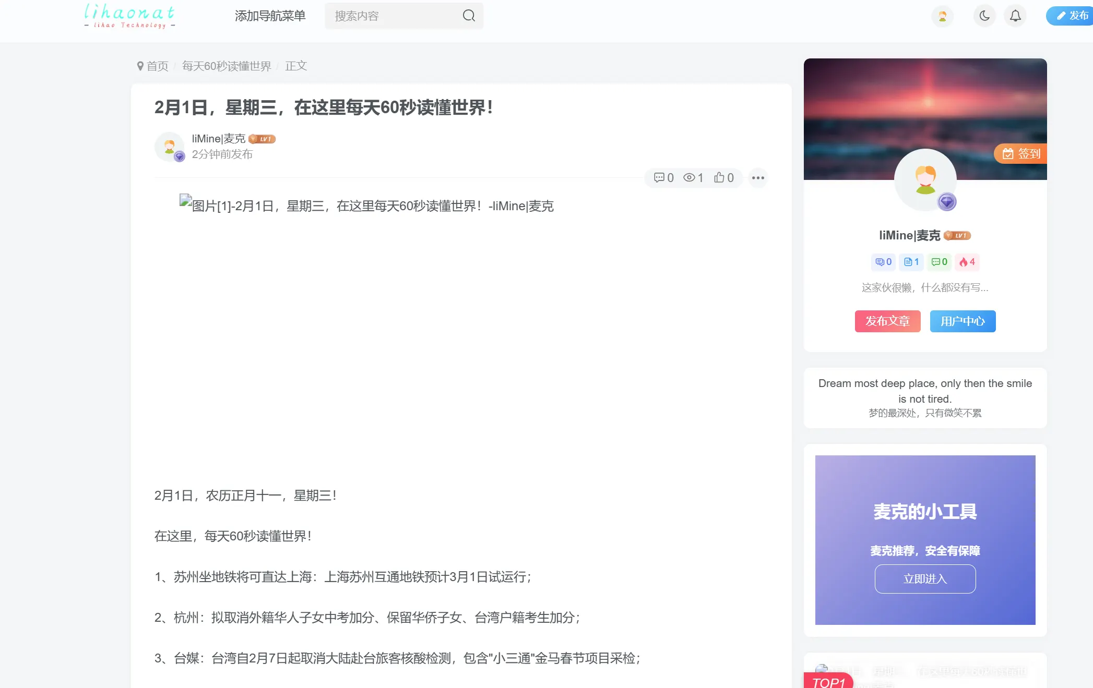Open notifications via the bell icon

[1015, 16]
